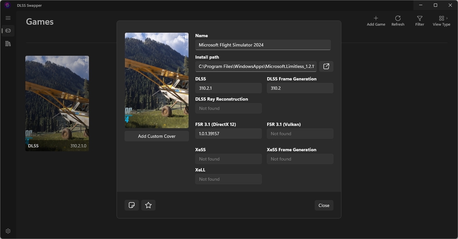Open the Library sidebar icon
Screen dimensions: 458x239
[x=8, y=44]
